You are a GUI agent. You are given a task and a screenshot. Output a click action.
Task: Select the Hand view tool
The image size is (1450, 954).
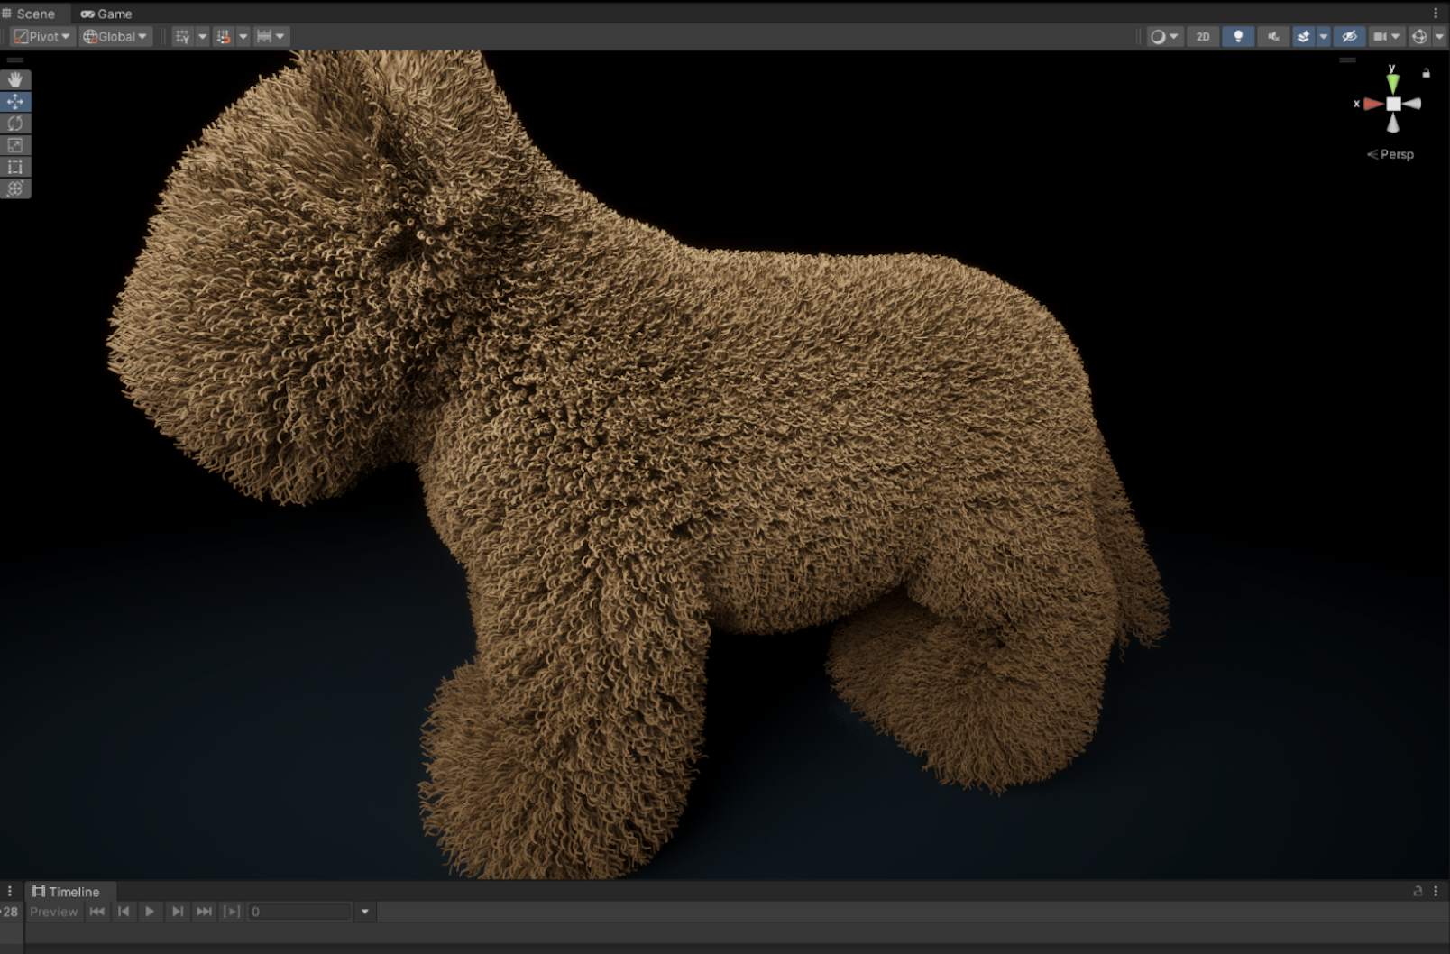(15, 80)
